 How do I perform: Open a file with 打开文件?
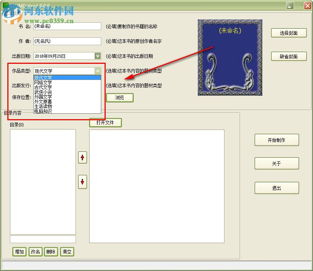[105, 122]
